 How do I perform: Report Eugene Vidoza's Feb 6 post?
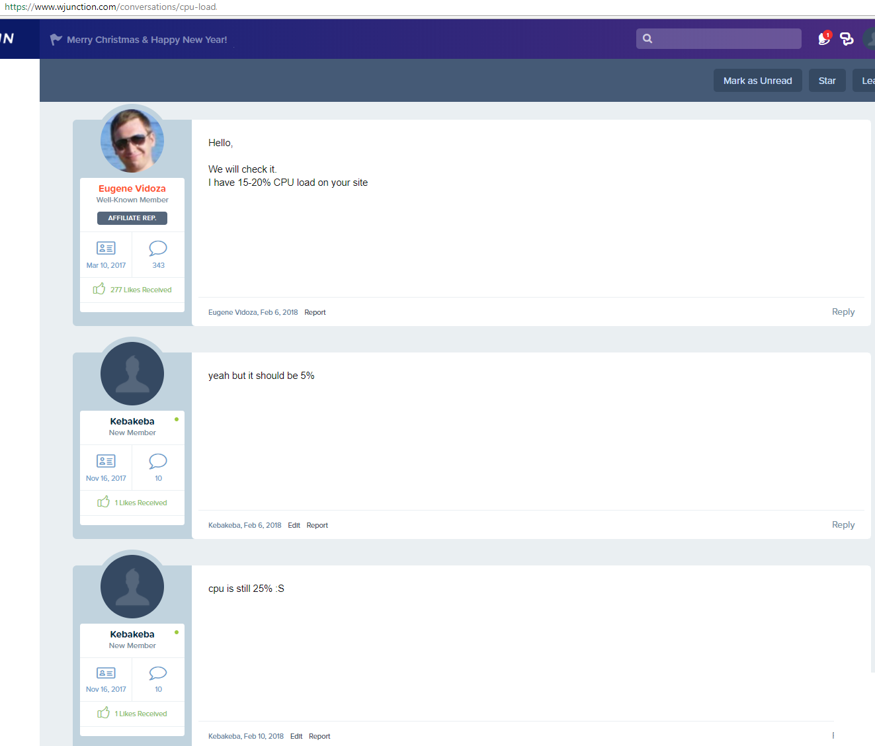tap(315, 312)
